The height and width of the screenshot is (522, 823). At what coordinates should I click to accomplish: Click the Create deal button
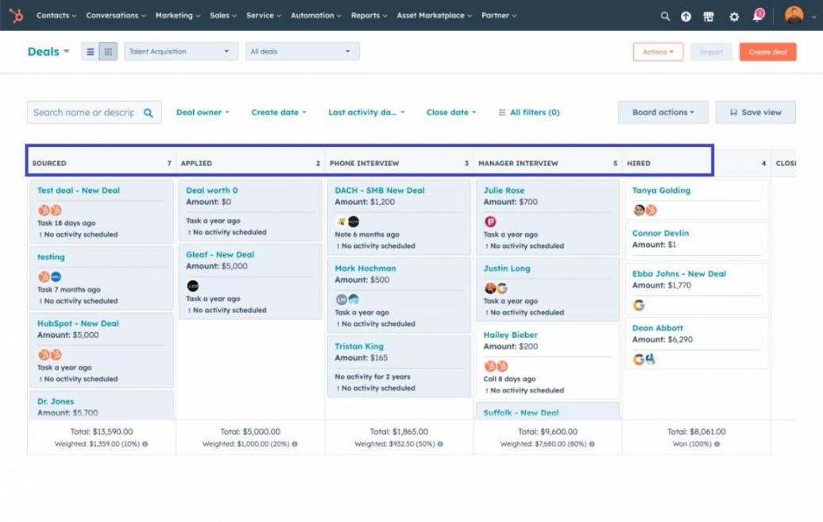(x=768, y=52)
